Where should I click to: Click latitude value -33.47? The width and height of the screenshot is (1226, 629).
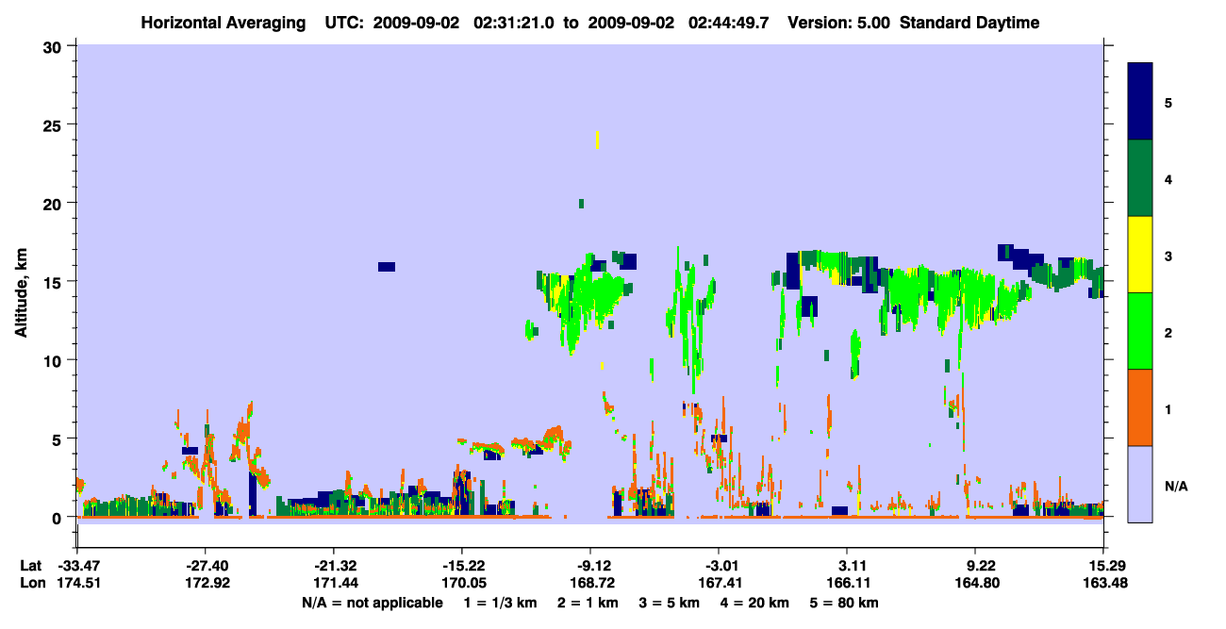(x=77, y=566)
